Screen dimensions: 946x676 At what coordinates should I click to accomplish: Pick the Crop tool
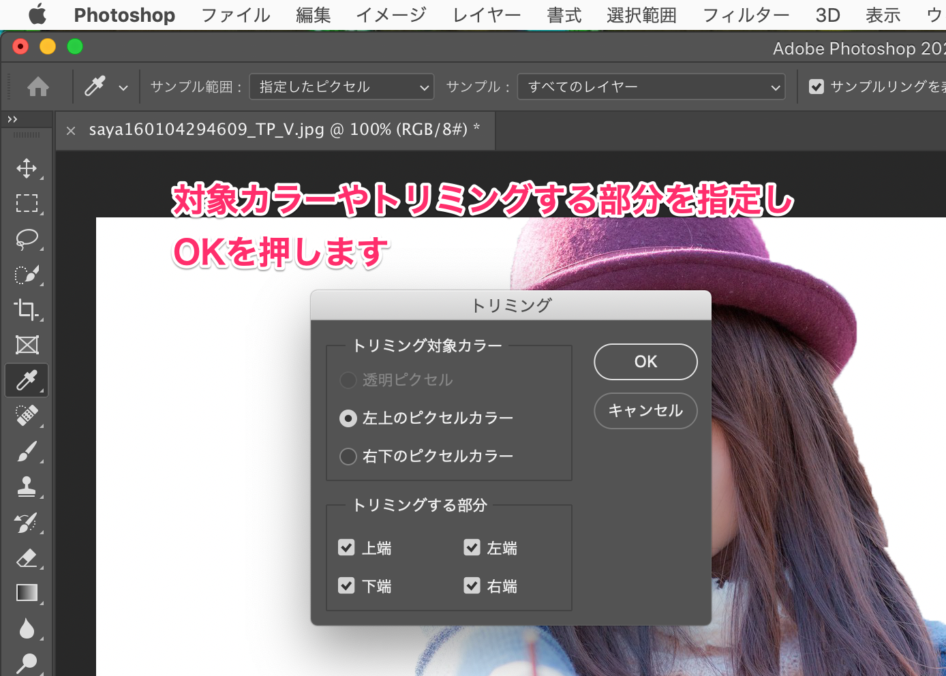(x=27, y=309)
